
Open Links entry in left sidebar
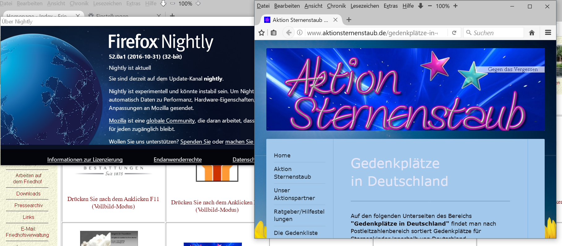pyautogui.click(x=28, y=217)
